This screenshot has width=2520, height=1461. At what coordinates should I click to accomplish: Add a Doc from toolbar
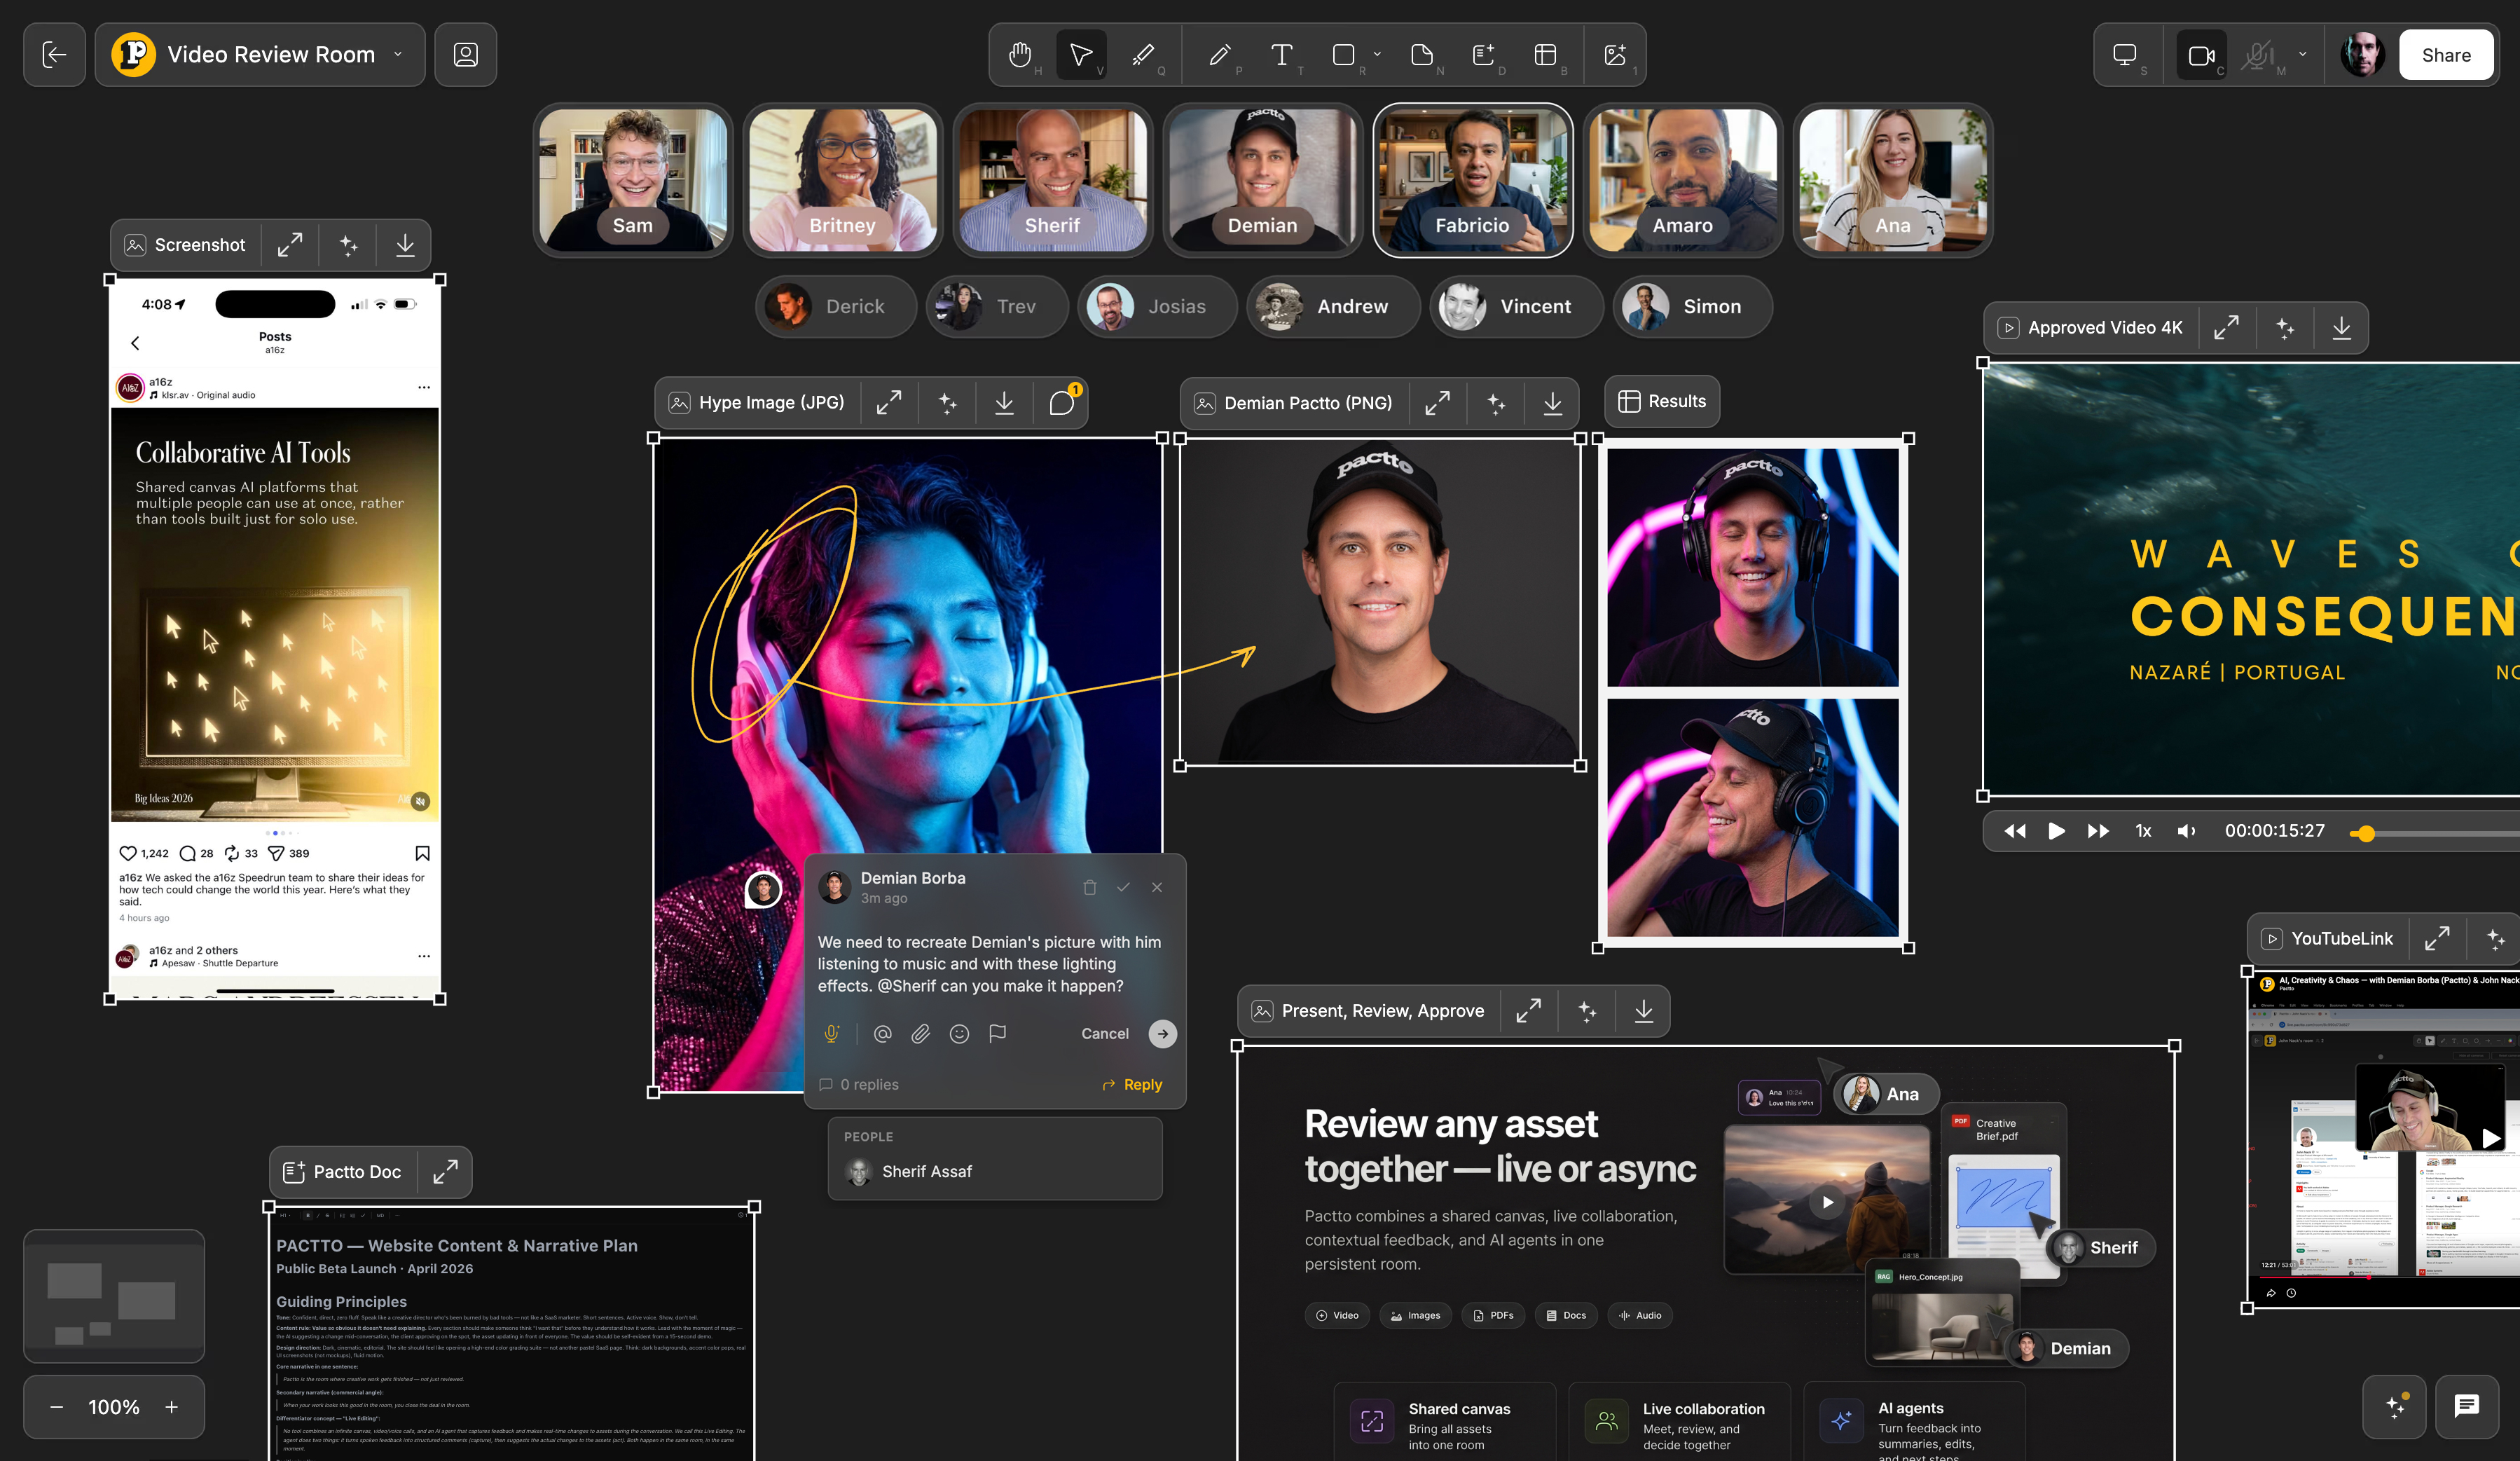click(x=1484, y=55)
